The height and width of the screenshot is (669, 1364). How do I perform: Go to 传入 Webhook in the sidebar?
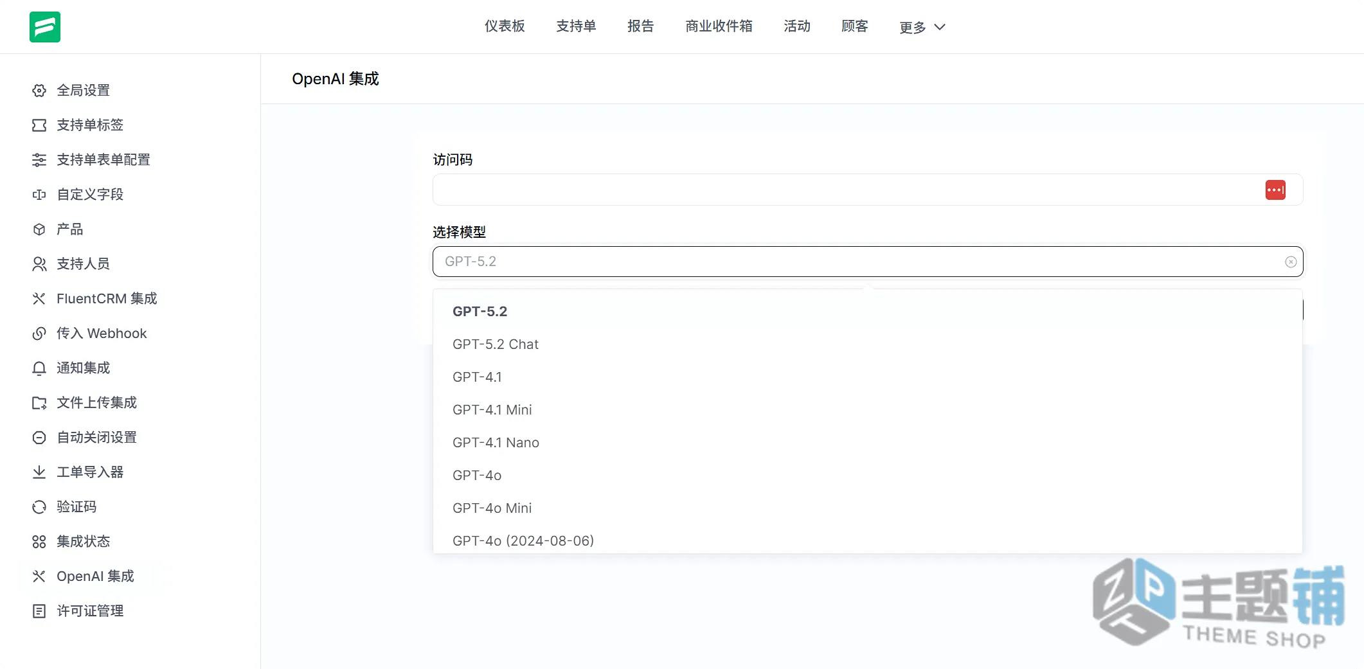tap(102, 334)
